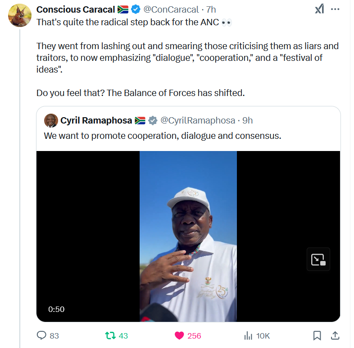Screen dimensions: 354x348
Task: Open the @ConCaracal handle link
Action: (171, 9)
